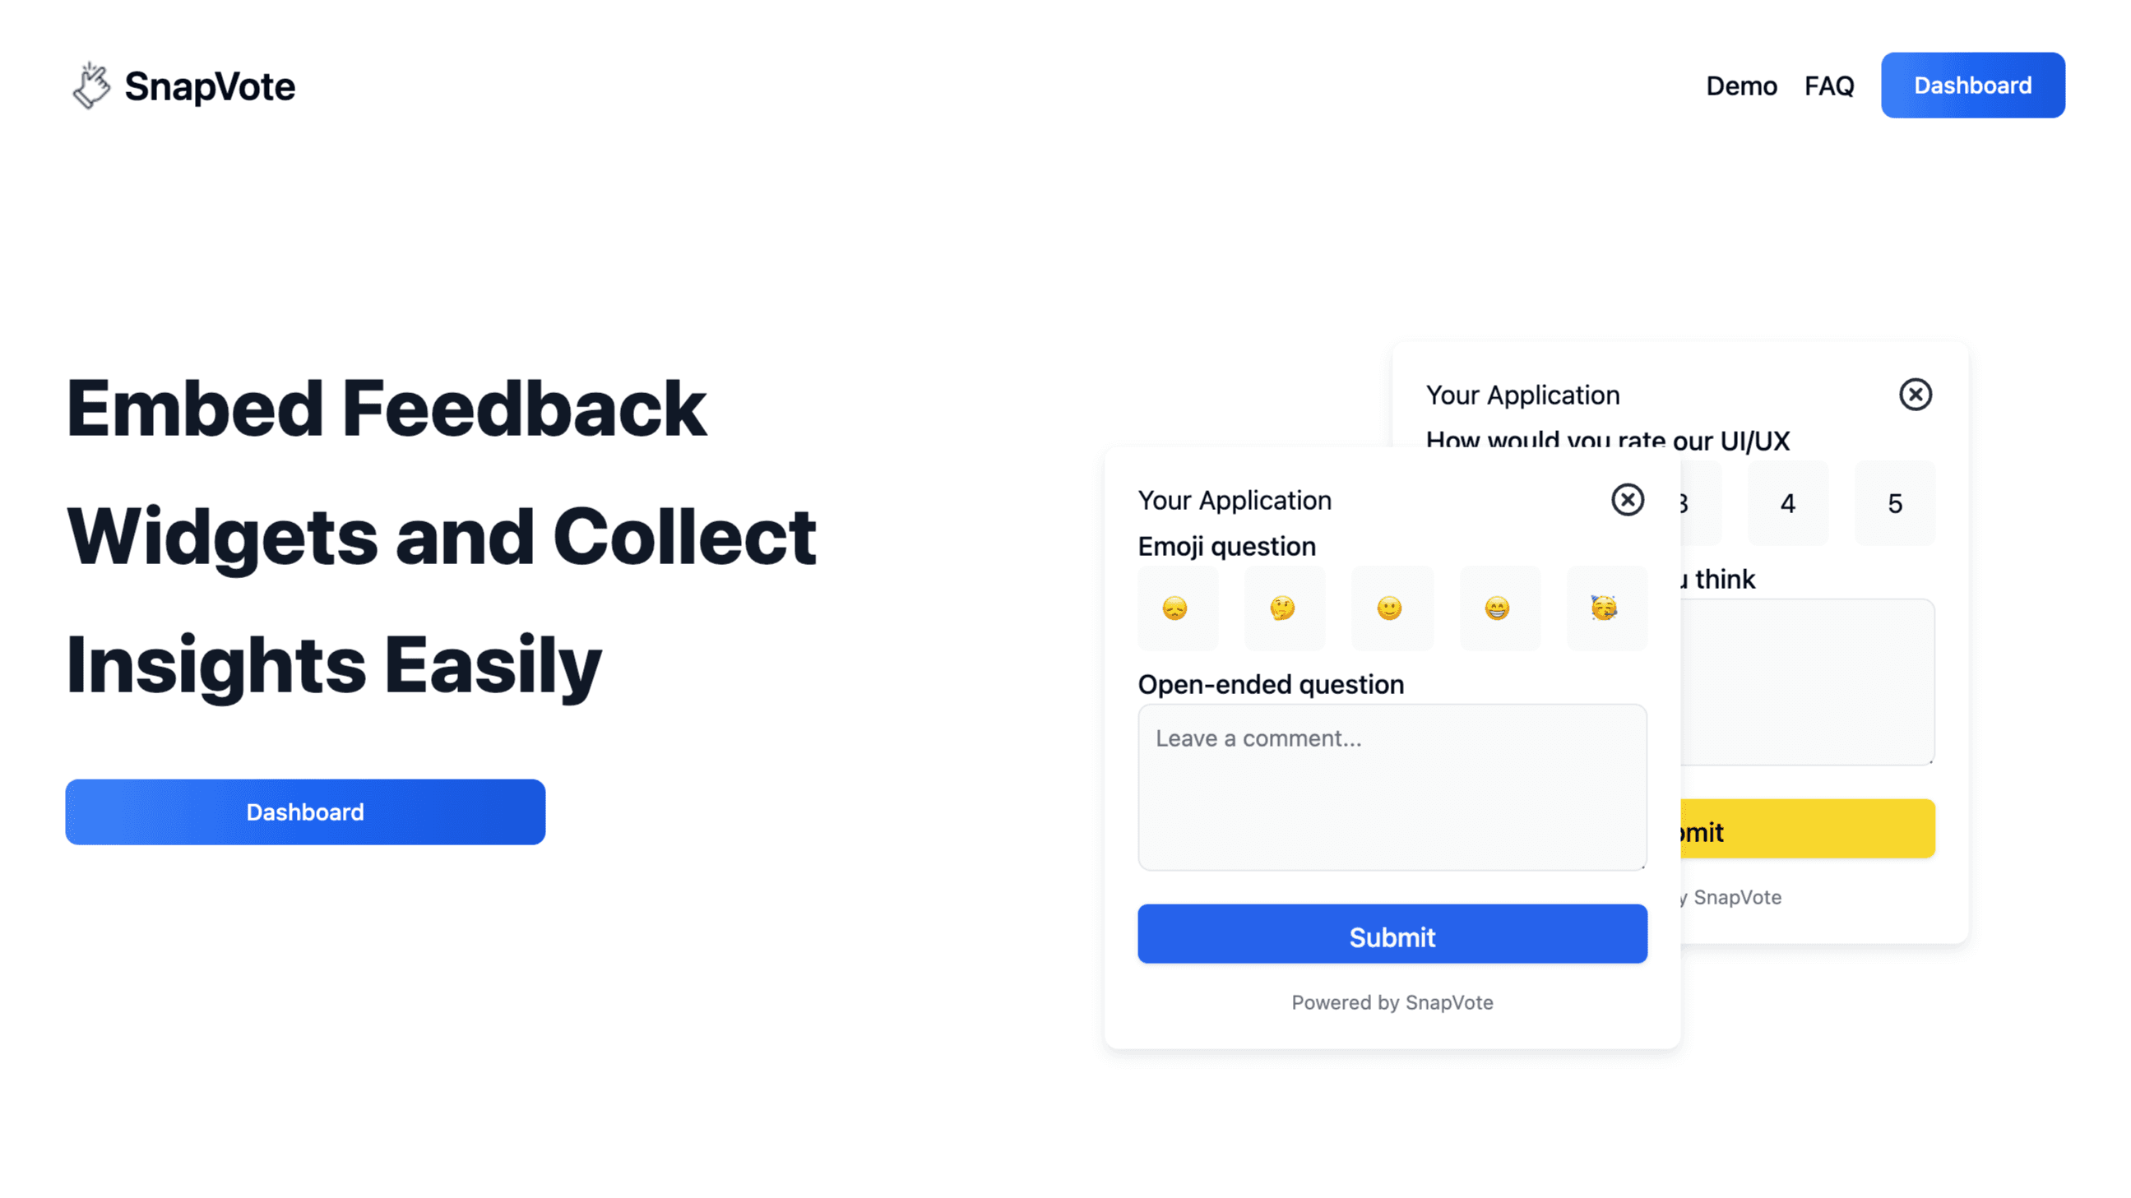Click the SnapVote brand name text
The image size is (2131, 1198).
pyautogui.click(x=209, y=87)
